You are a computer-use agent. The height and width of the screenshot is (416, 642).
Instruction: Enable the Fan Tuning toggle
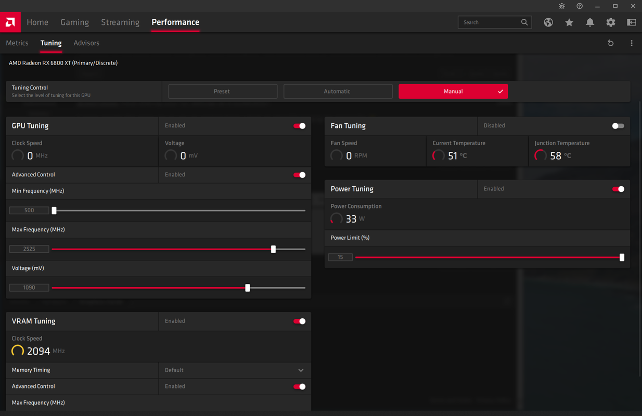618,126
